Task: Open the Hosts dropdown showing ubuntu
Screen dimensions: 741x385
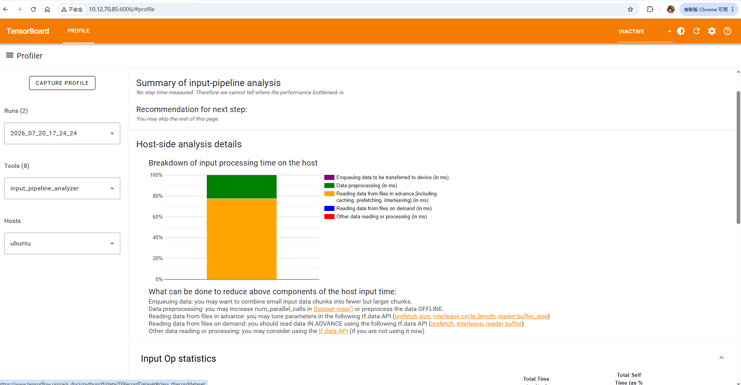Action: tap(62, 243)
